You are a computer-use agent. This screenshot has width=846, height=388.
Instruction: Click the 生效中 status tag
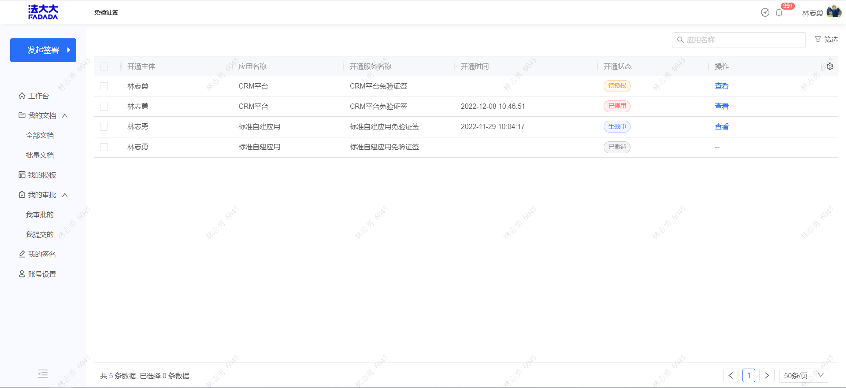[x=617, y=126]
